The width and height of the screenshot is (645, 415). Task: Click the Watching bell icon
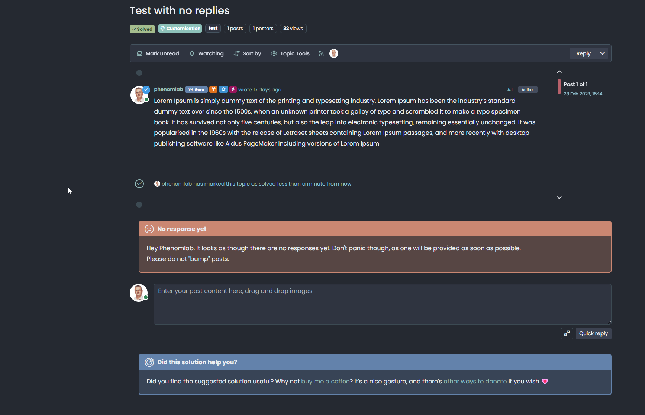coord(192,53)
